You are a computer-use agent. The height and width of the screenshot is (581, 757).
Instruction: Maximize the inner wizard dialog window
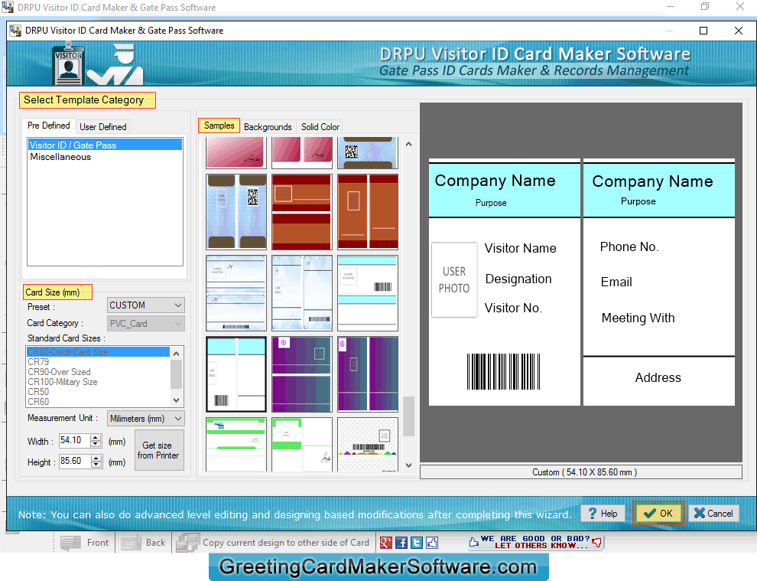tap(703, 31)
